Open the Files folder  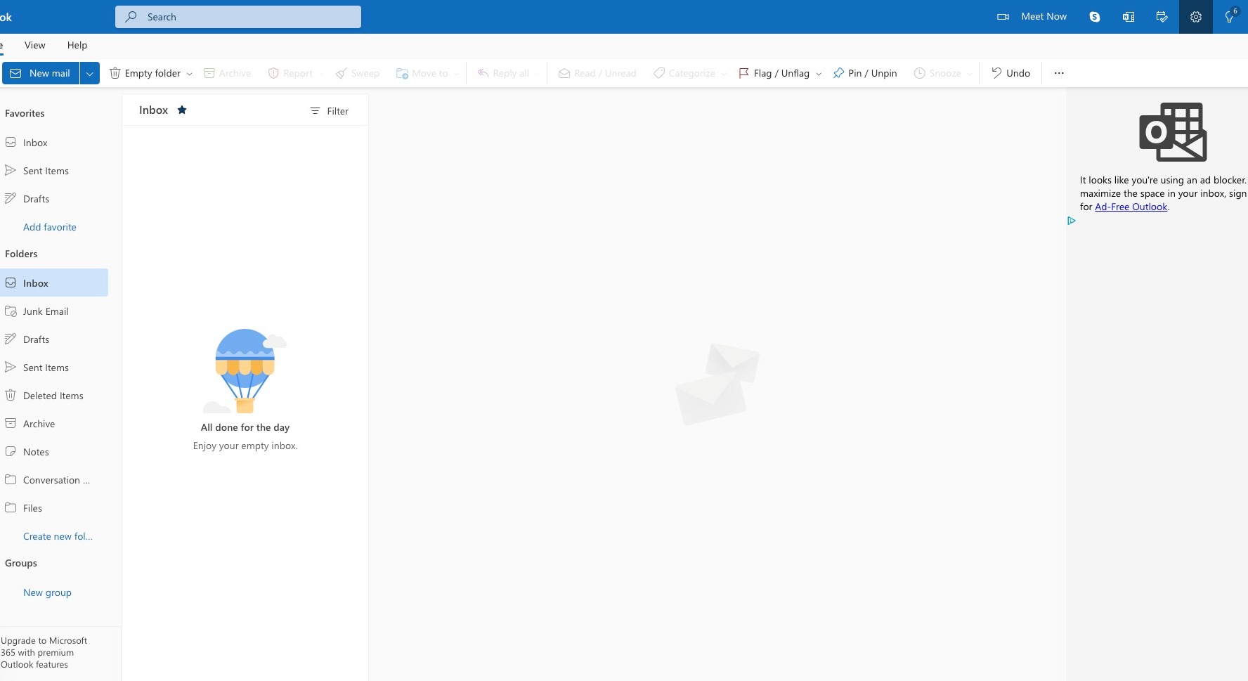(54, 508)
